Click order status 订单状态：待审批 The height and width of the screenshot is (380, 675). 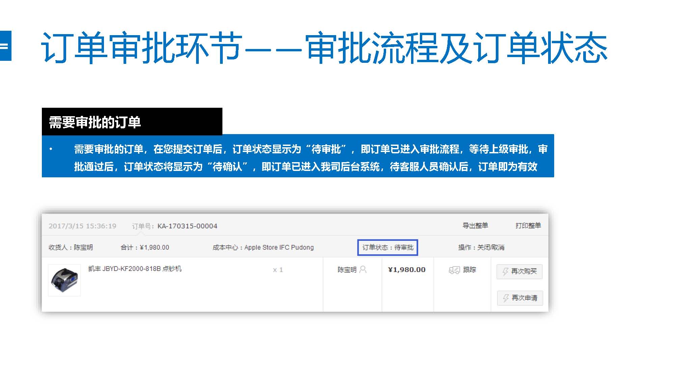click(388, 247)
